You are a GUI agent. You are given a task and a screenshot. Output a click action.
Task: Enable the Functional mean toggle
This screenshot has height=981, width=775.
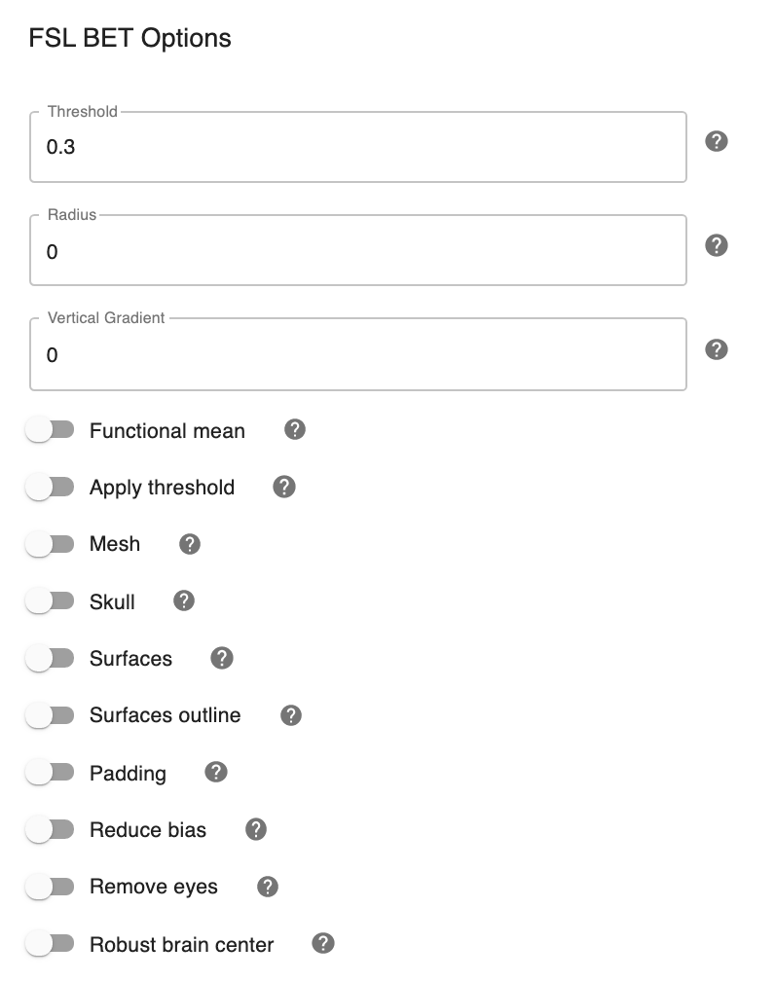coord(50,430)
